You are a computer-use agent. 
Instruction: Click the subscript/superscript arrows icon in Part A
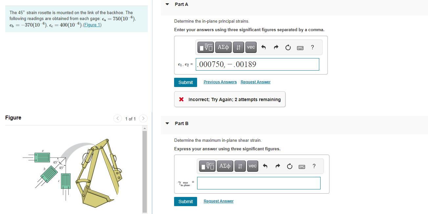click(x=238, y=47)
